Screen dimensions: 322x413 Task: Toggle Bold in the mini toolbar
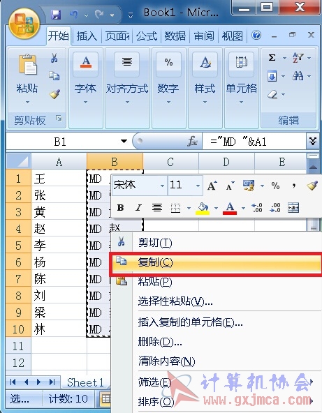tap(121, 208)
